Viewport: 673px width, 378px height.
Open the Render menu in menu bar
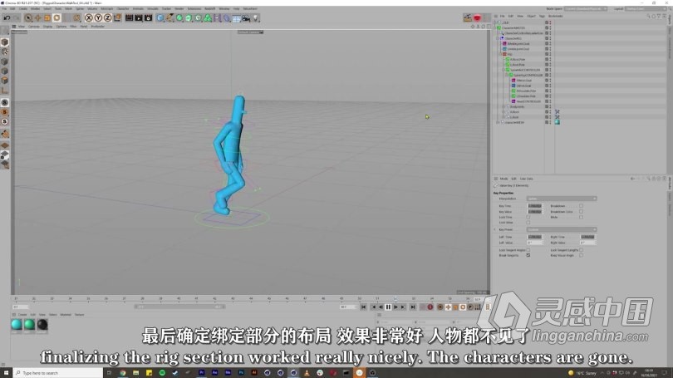coord(179,8)
